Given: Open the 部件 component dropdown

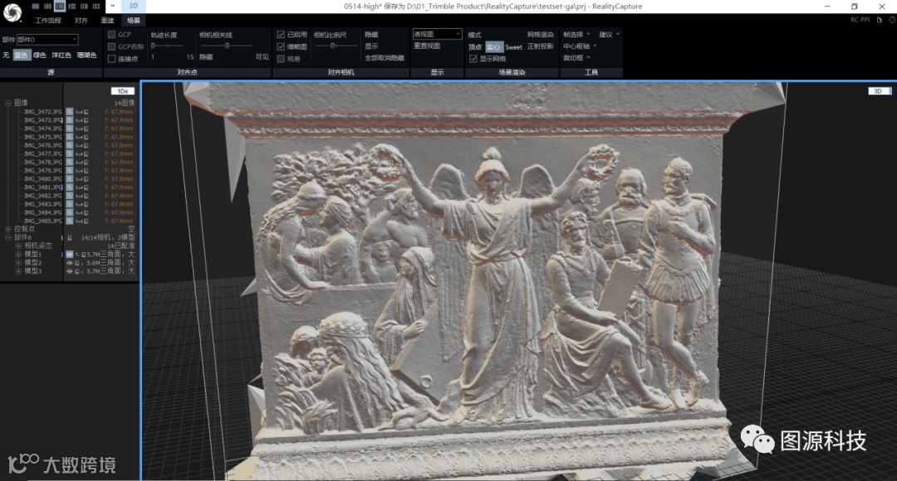Looking at the screenshot, I should pyautogui.click(x=47, y=40).
